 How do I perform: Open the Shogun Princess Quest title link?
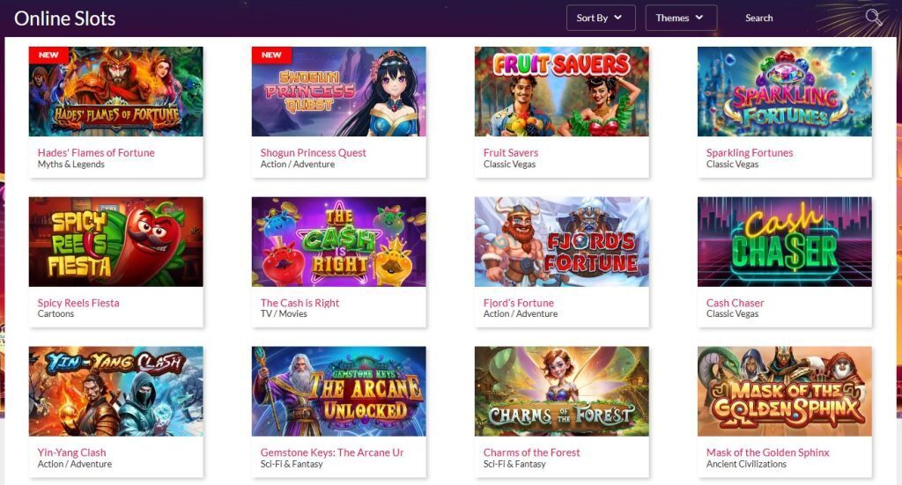click(x=313, y=152)
